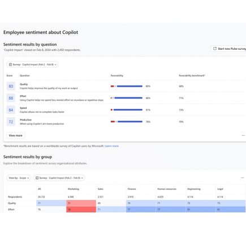Click the 'Finance' column header
246x235 pixels.
[132, 189]
